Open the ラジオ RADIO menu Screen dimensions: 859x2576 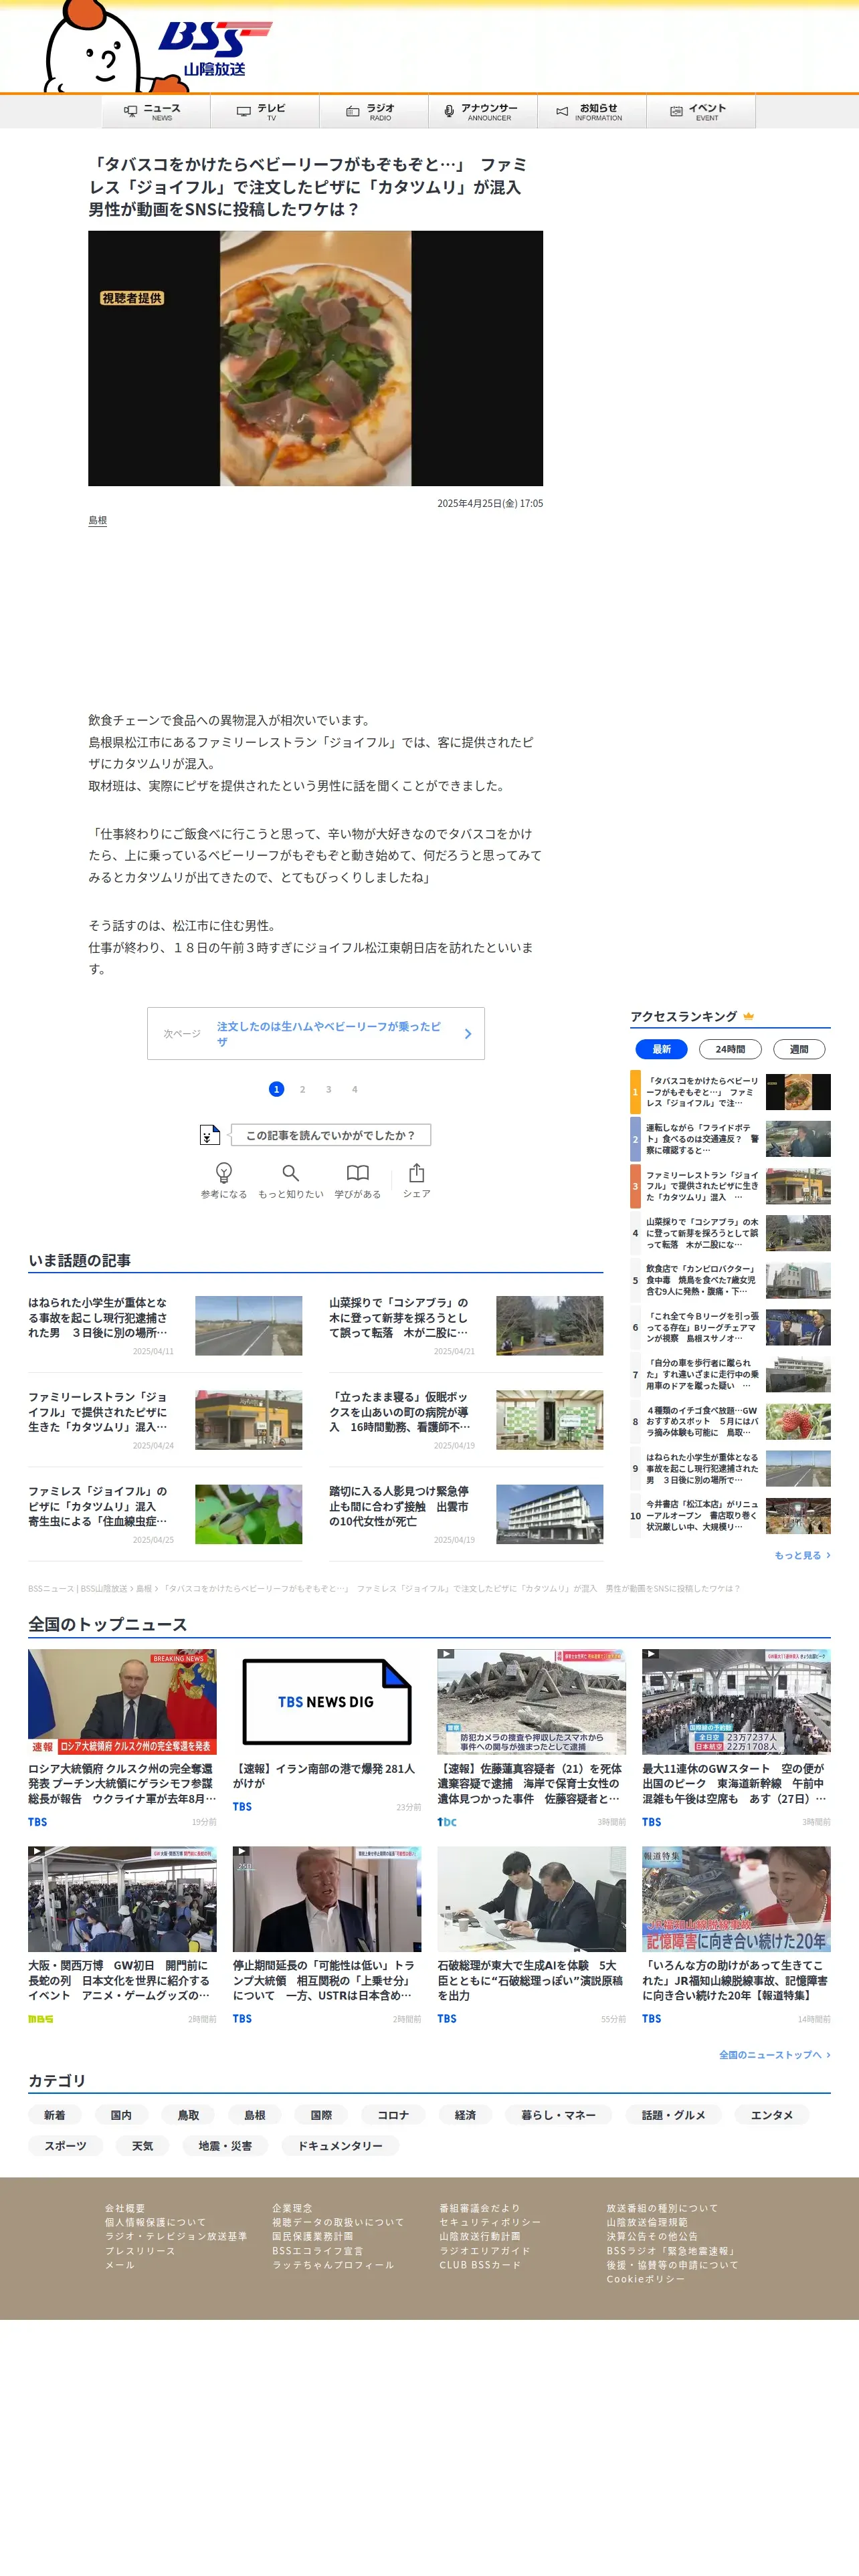[x=374, y=112]
